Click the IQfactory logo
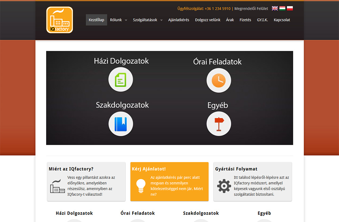339x222 pixels. click(x=59, y=20)
